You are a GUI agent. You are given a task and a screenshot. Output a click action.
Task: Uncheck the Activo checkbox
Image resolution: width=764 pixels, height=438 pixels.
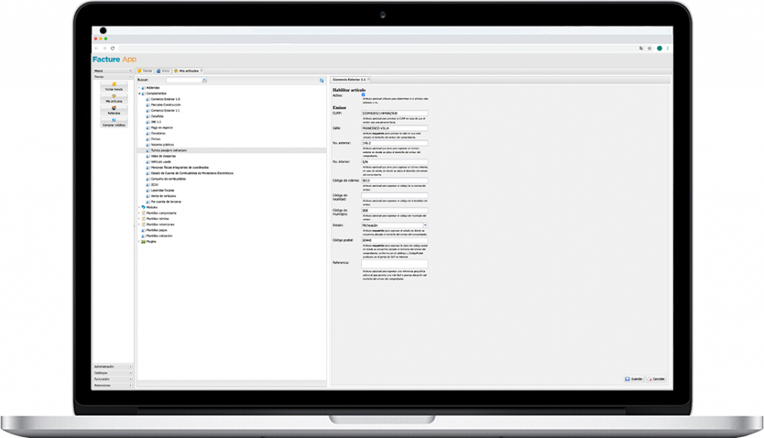tap(363, 95)
